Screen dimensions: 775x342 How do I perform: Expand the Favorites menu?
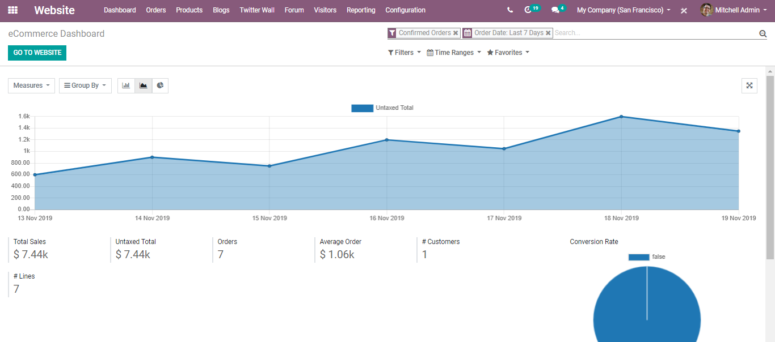pos(508,53)
